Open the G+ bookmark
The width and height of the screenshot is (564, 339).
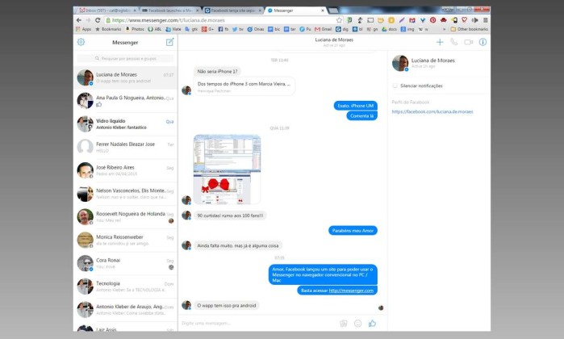pos(207,29)
